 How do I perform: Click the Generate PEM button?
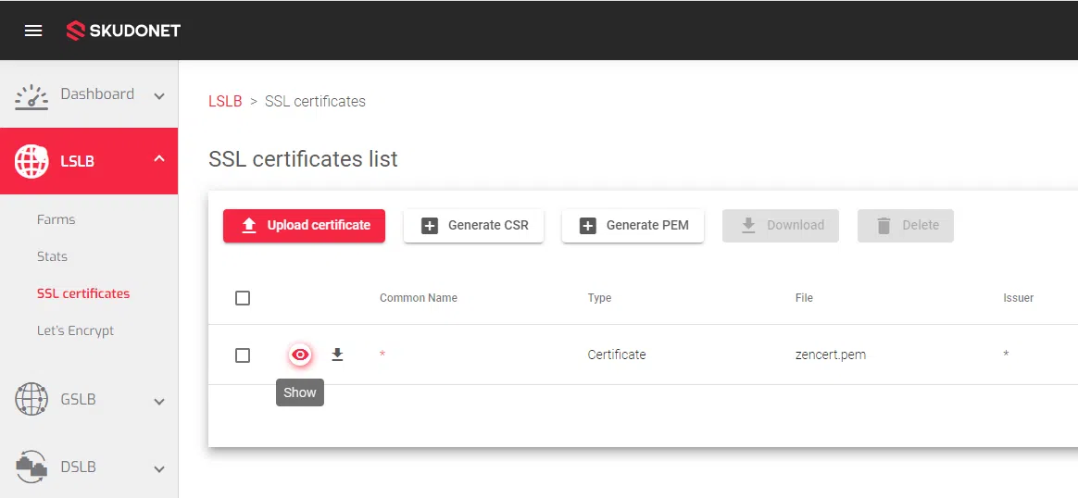click(x=633, y=226)
